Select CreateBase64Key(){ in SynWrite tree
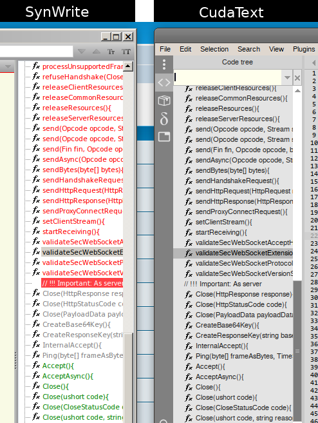Screen dimensions: 318x423 [77, 324]
